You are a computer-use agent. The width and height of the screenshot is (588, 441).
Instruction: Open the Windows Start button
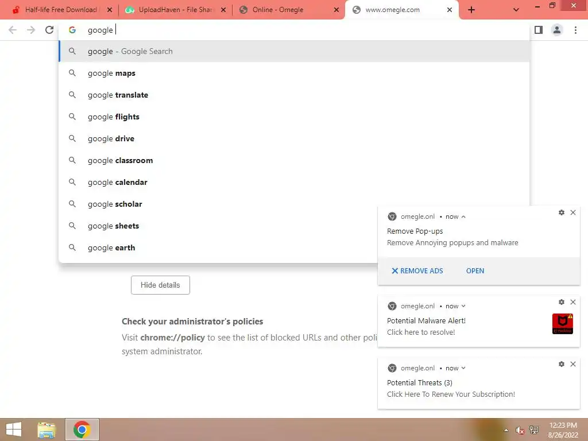[x=14, y=430]
